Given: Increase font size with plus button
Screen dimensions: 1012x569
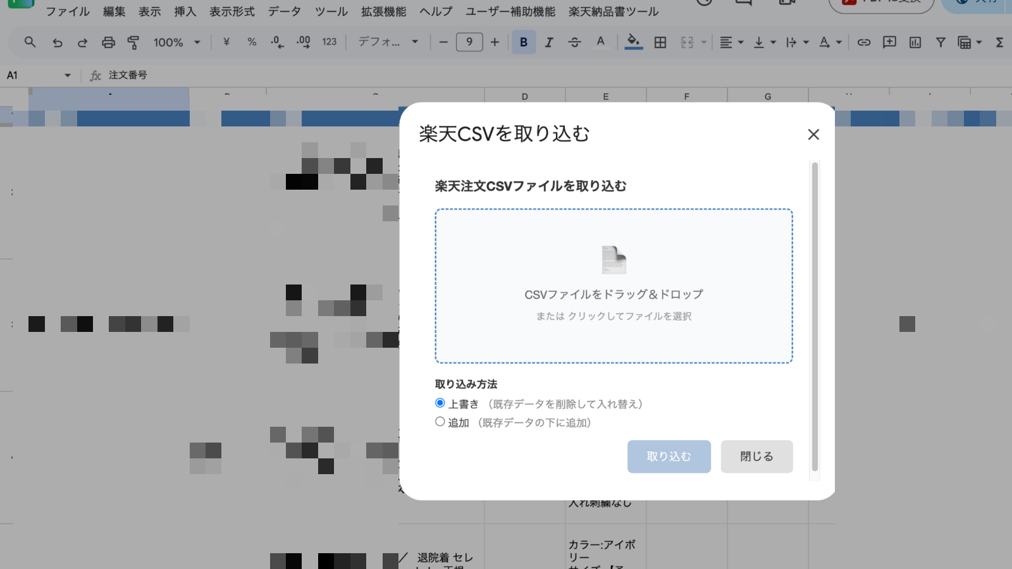Looking at the screenshot, I should [x=495, y=42].
